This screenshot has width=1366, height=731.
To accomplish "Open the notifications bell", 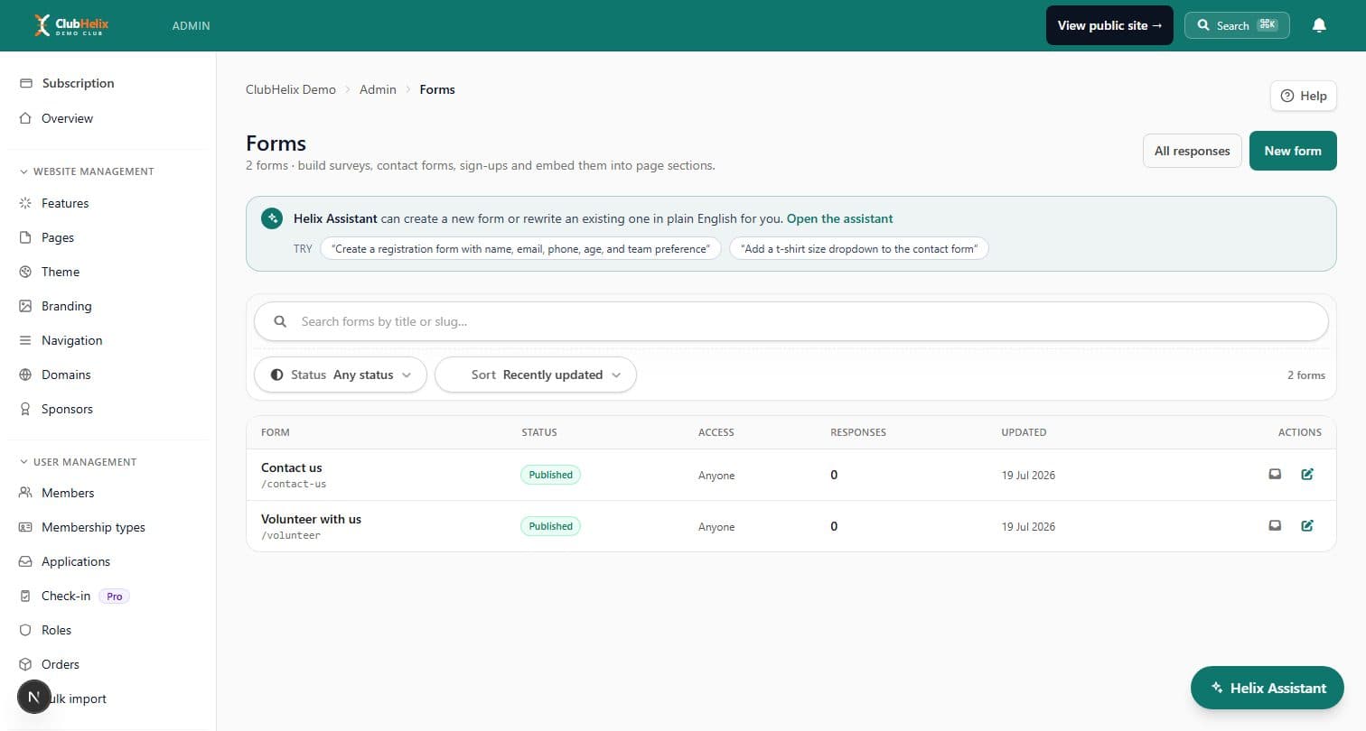I will pos(1319,25).
